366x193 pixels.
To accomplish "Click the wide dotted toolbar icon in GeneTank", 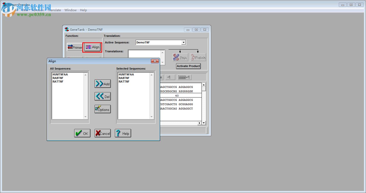I will 185,77.
